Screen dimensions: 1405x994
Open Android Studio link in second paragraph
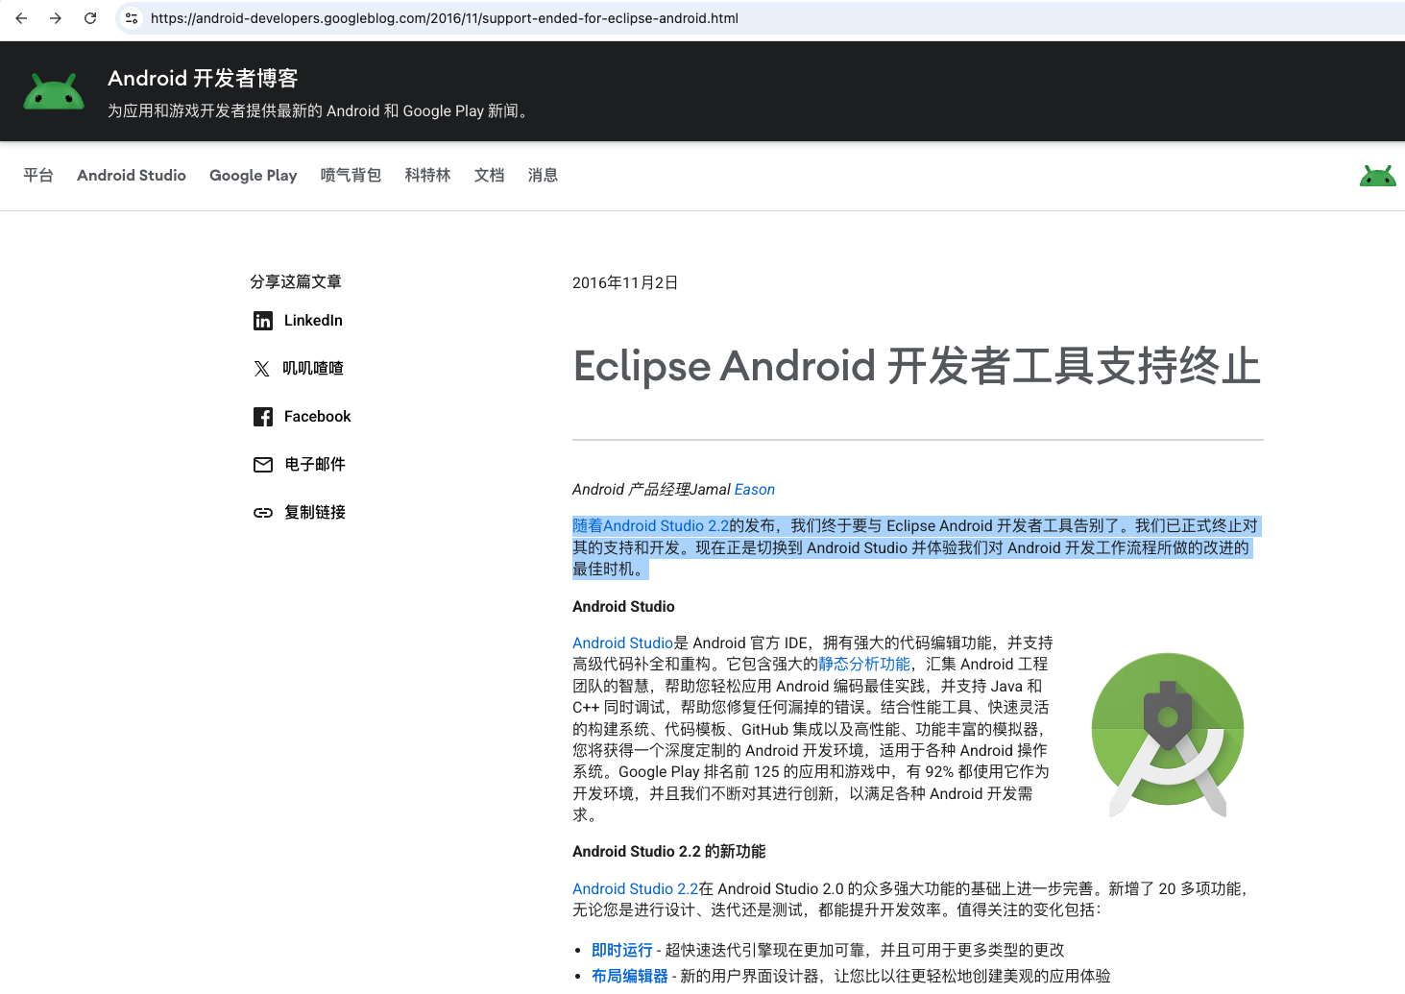coord(623,643)
